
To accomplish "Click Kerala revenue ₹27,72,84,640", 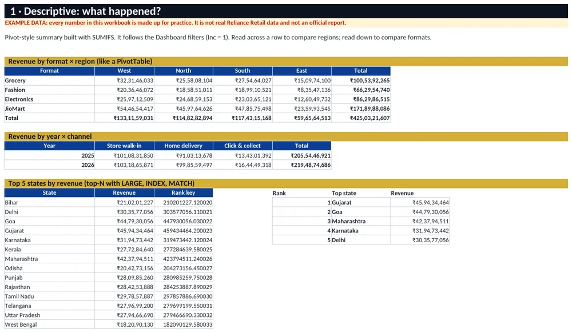I will pos(124,250).
